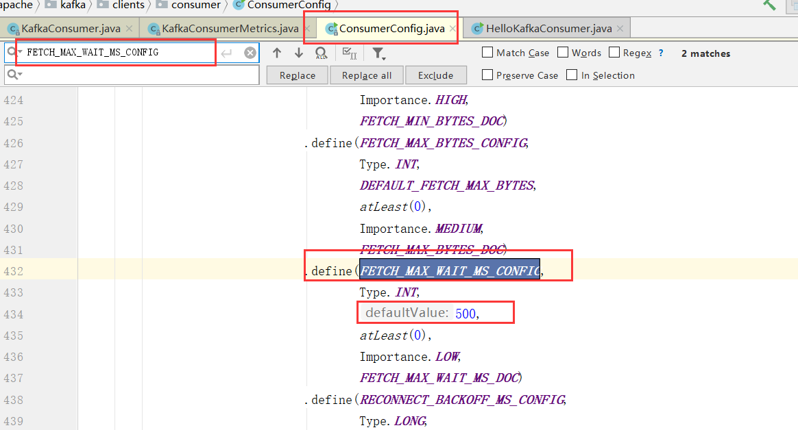
Task: Click the consumer breadcrumb folder
Action: [189, 5]
